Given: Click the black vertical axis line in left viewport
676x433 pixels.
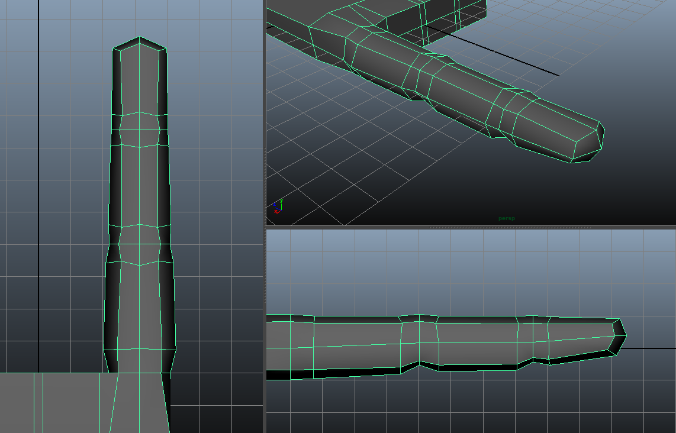Looking at the screenshot, I should (x=38, y=177).
